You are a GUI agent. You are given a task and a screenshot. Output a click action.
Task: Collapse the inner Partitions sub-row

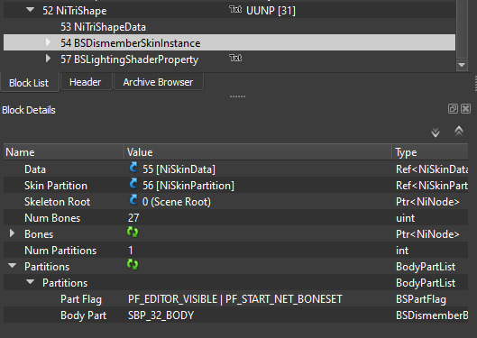click(30, 282)
